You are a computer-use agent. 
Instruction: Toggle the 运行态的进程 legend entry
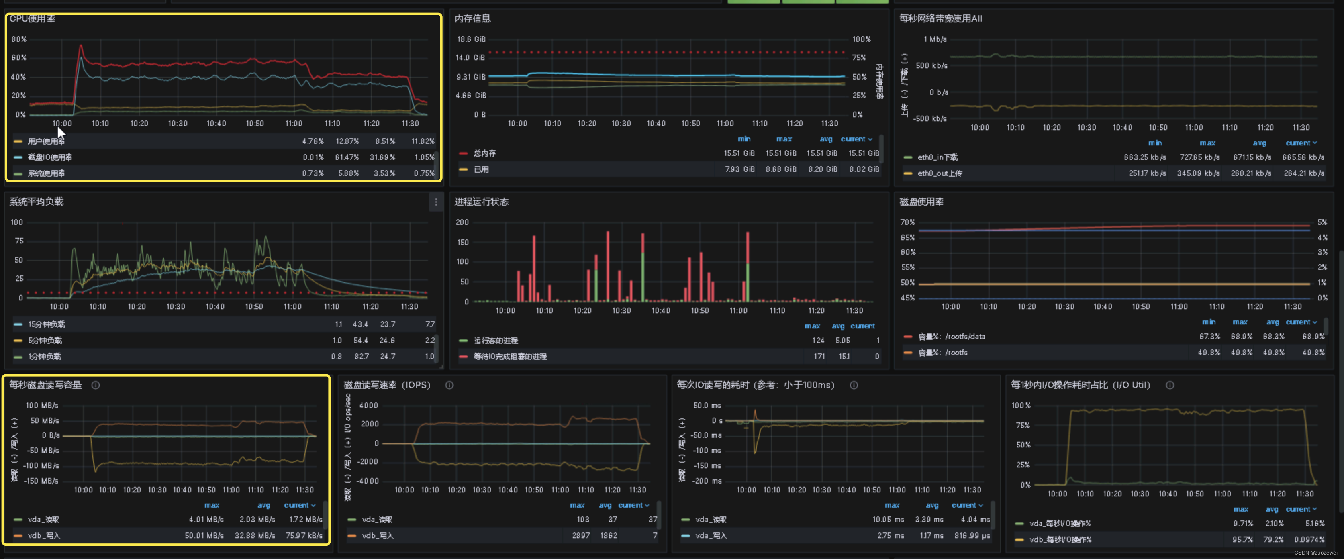tap(495, 340)
